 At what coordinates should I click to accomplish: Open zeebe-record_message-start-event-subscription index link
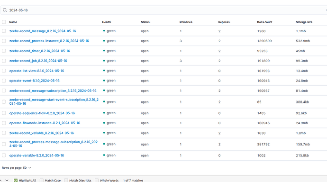(54, 101)
